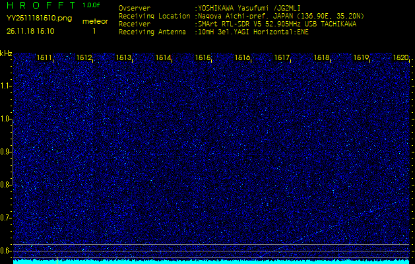The width and height of the screenshot is (415, 264).
Task: Select the SMArt RTL-SDR V5 receiver text
Action: point(277,24)
